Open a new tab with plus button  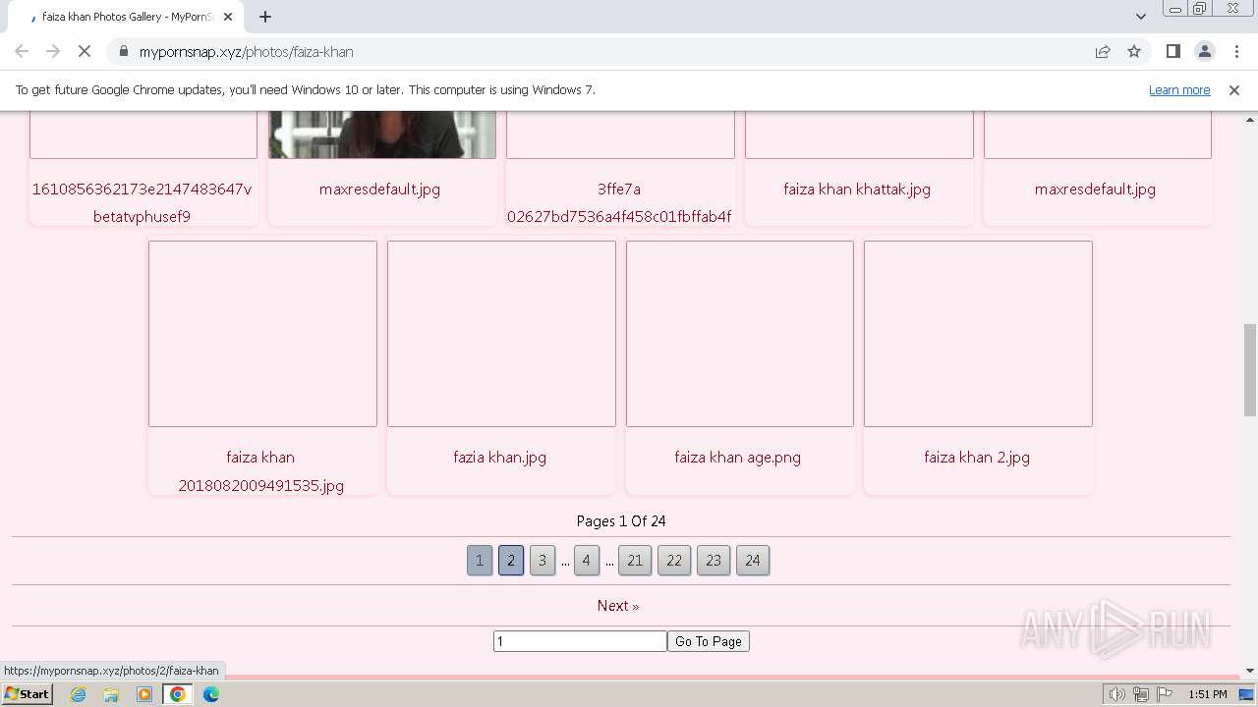pyautogui.click(x=265, y=16)
